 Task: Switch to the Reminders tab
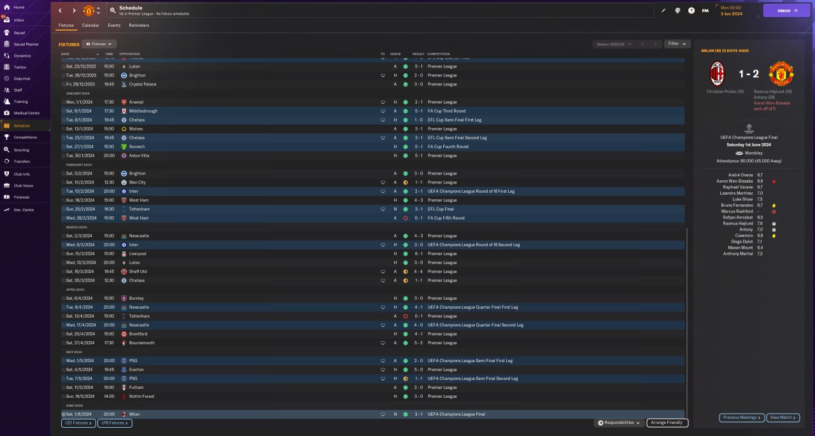139,25
